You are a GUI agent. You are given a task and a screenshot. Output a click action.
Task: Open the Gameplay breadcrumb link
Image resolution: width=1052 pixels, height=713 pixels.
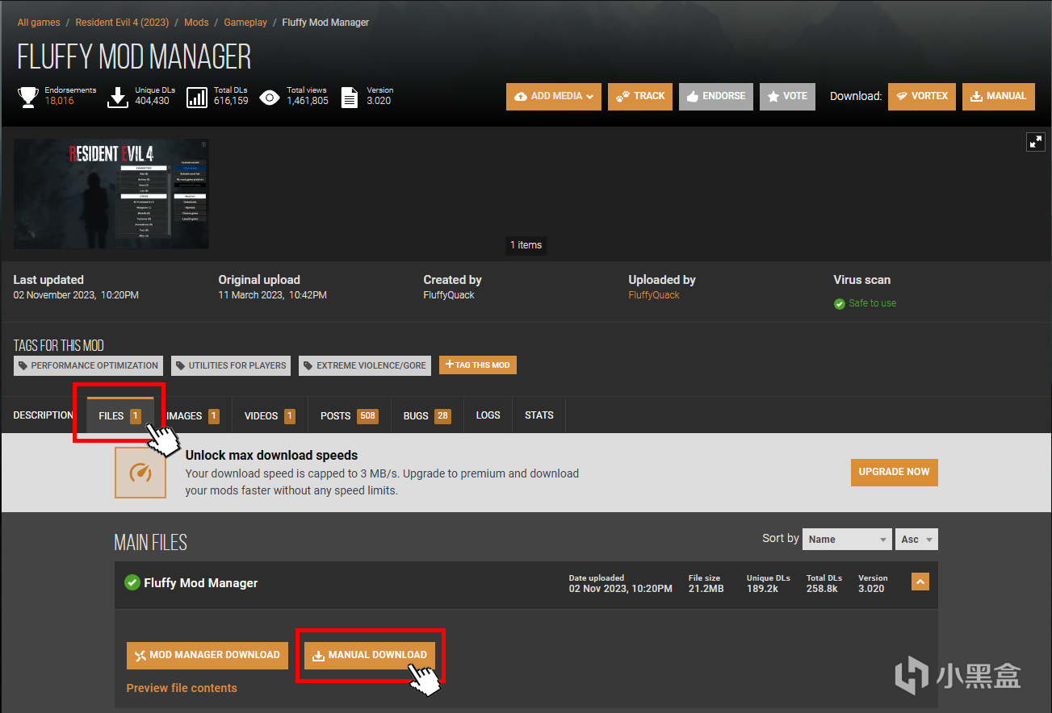pos(245,23)
